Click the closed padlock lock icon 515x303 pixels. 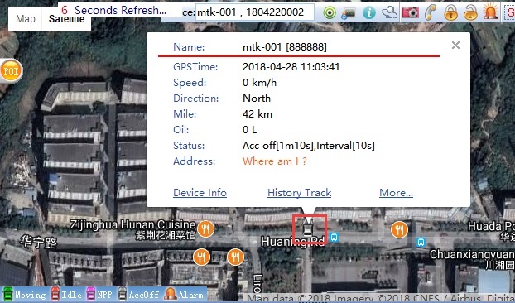pyautogui.click(x=450, y=12)
